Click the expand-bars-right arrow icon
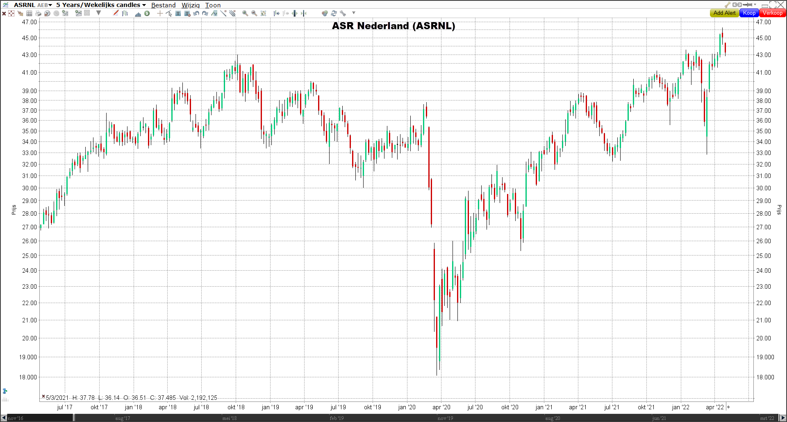 (277, 13)
